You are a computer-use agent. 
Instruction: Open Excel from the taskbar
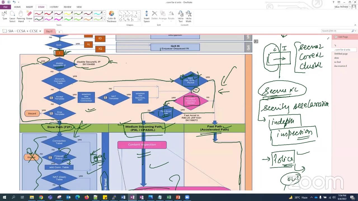click(x=169, y=197)
